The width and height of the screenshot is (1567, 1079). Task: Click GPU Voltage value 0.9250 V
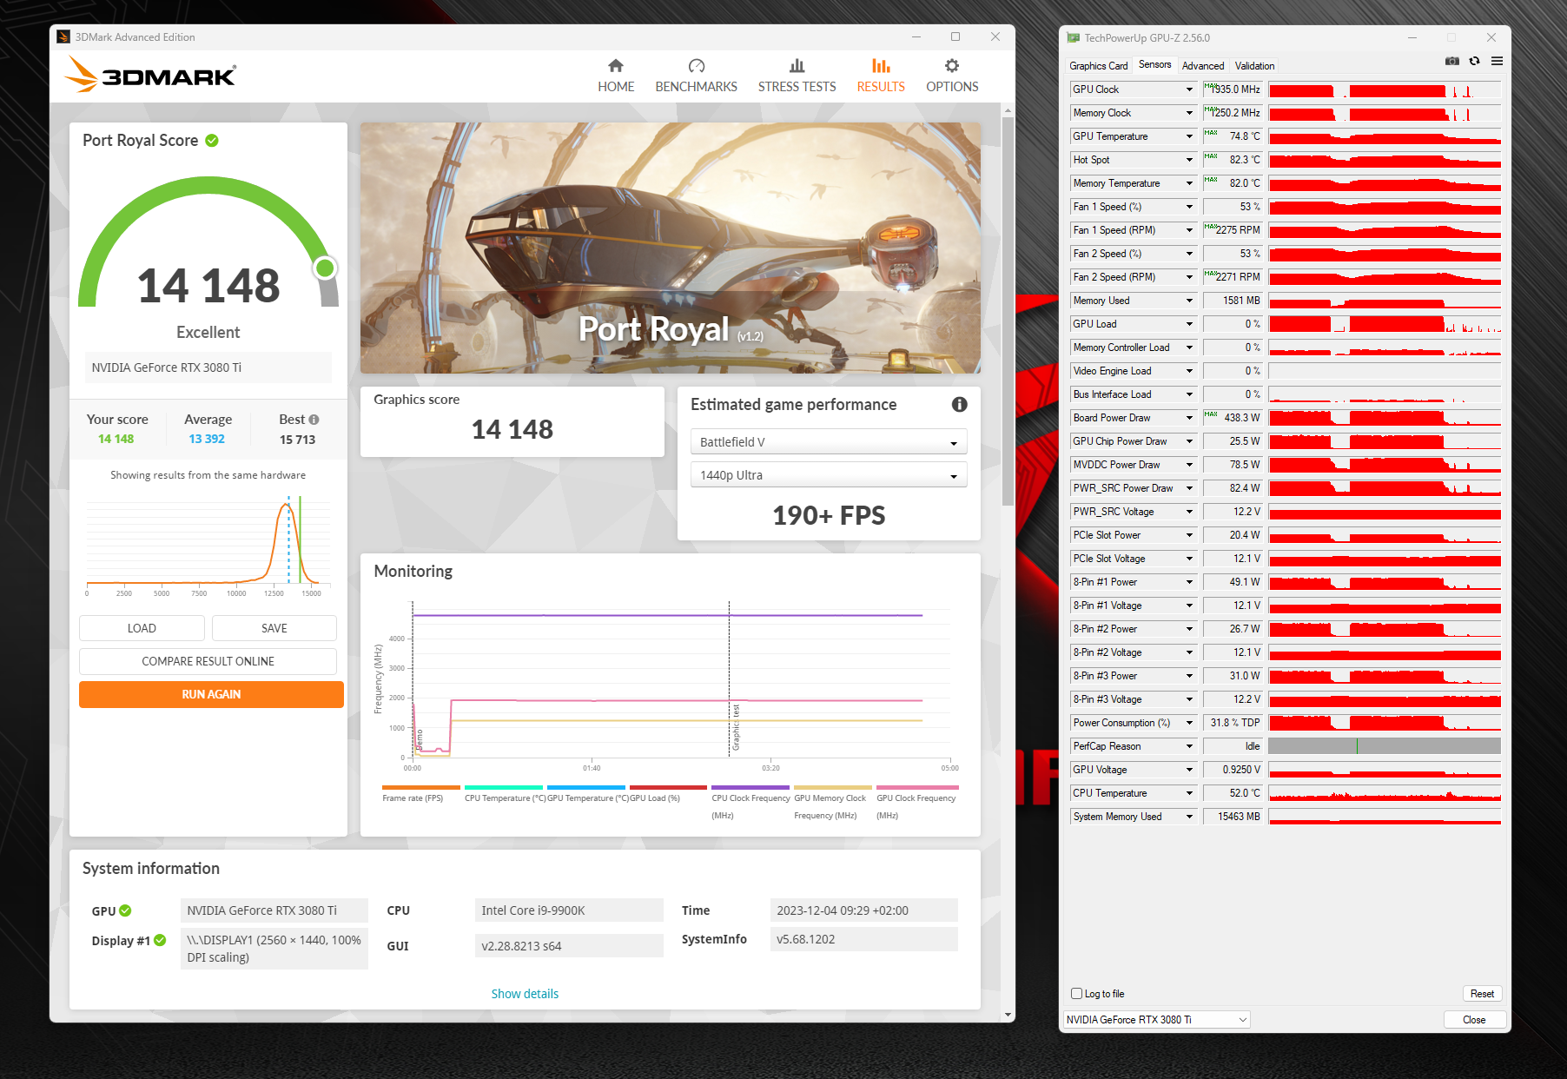(1232, 770)
